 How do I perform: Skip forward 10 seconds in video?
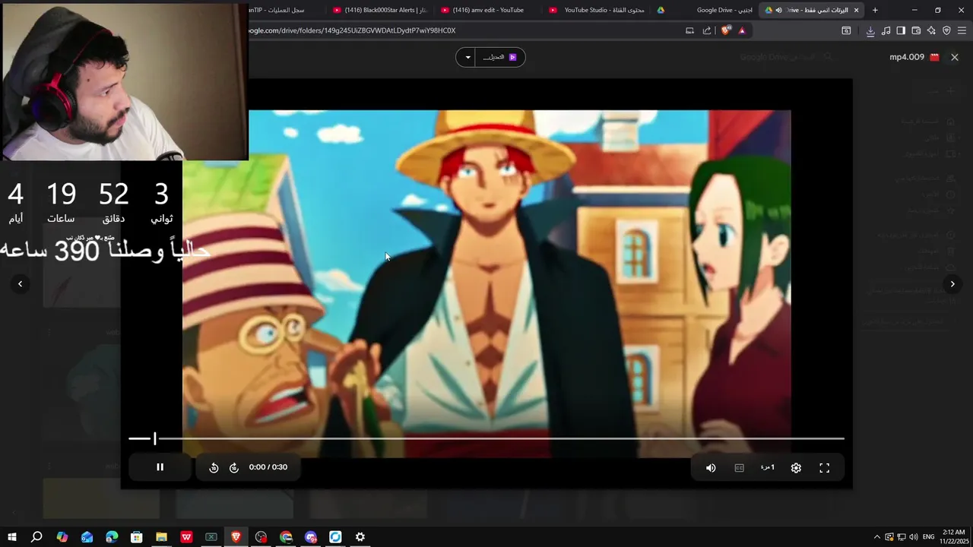tap(234, 468)
